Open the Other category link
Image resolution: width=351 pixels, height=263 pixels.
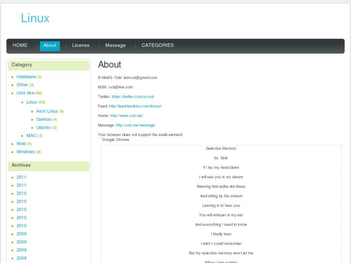[x=22, y=85]
